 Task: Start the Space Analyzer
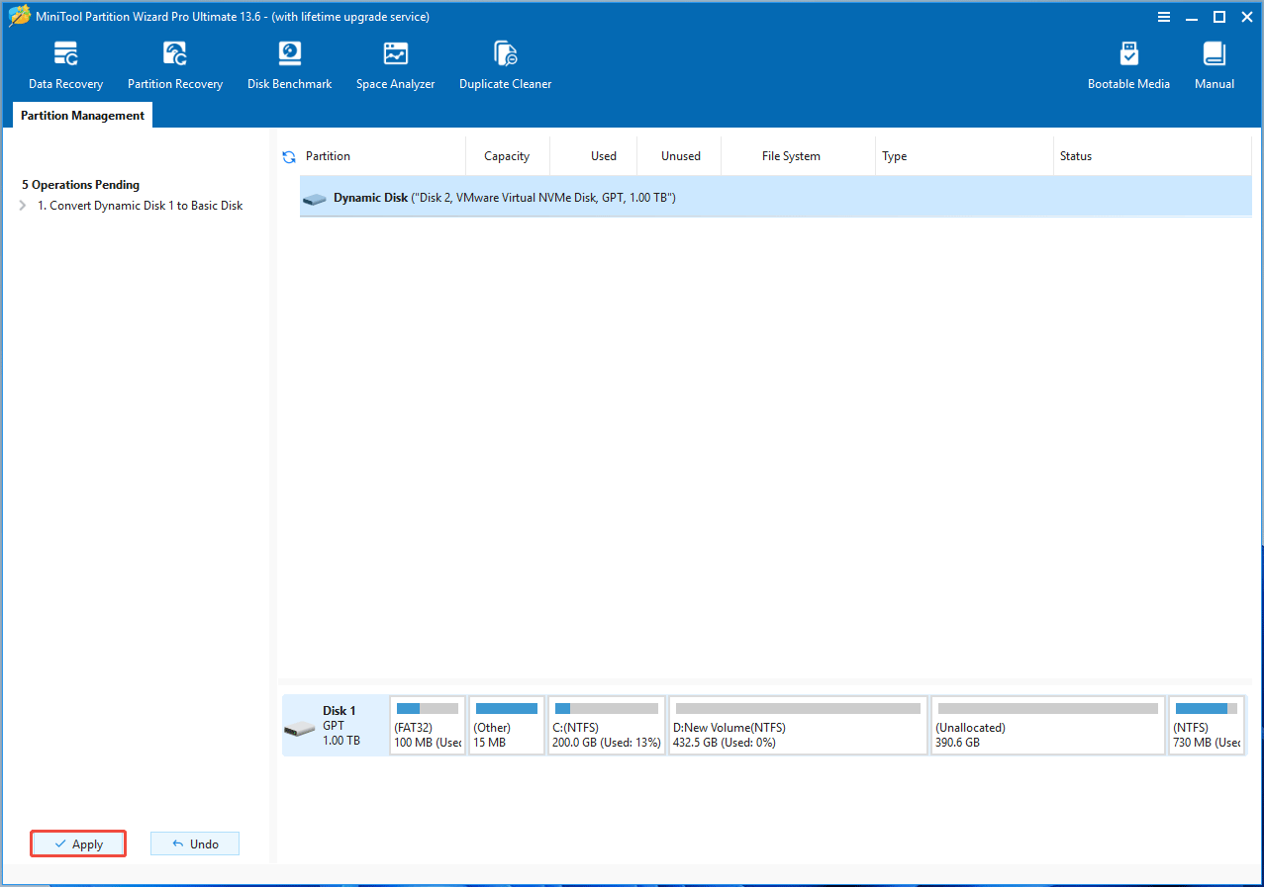[395, 65]
